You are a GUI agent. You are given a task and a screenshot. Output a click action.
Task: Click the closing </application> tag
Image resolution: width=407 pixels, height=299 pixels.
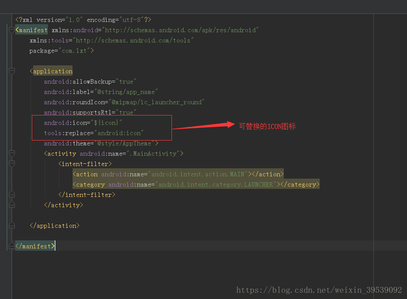click(x=55, y=226)
